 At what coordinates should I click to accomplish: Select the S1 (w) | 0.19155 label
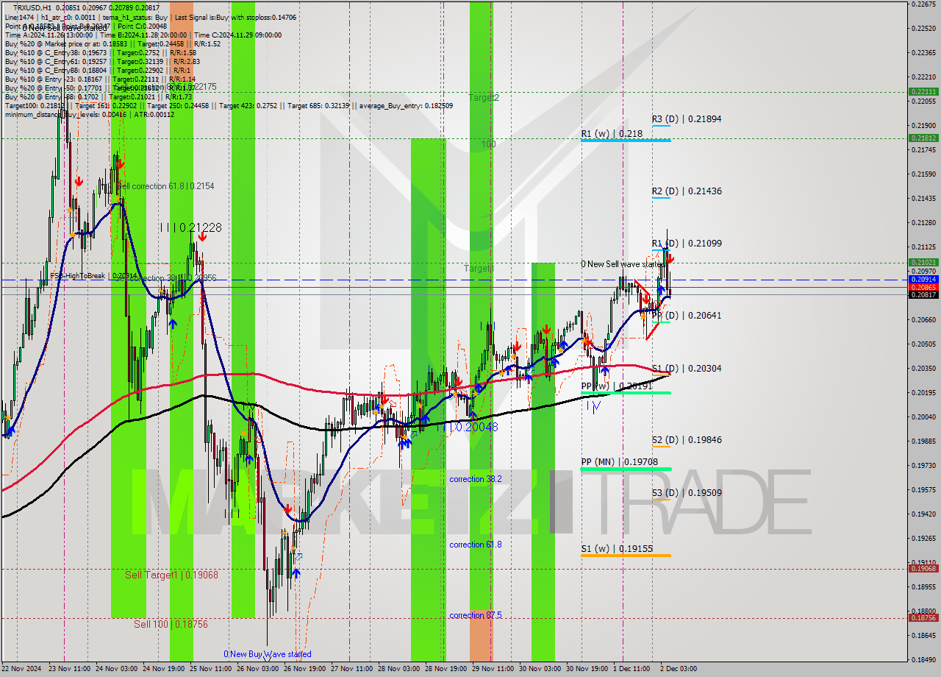616,549
